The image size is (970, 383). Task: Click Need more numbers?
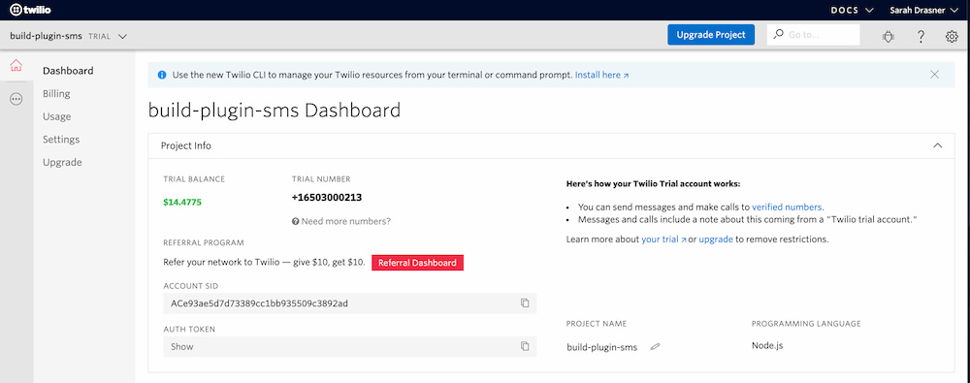coord(340,221)
